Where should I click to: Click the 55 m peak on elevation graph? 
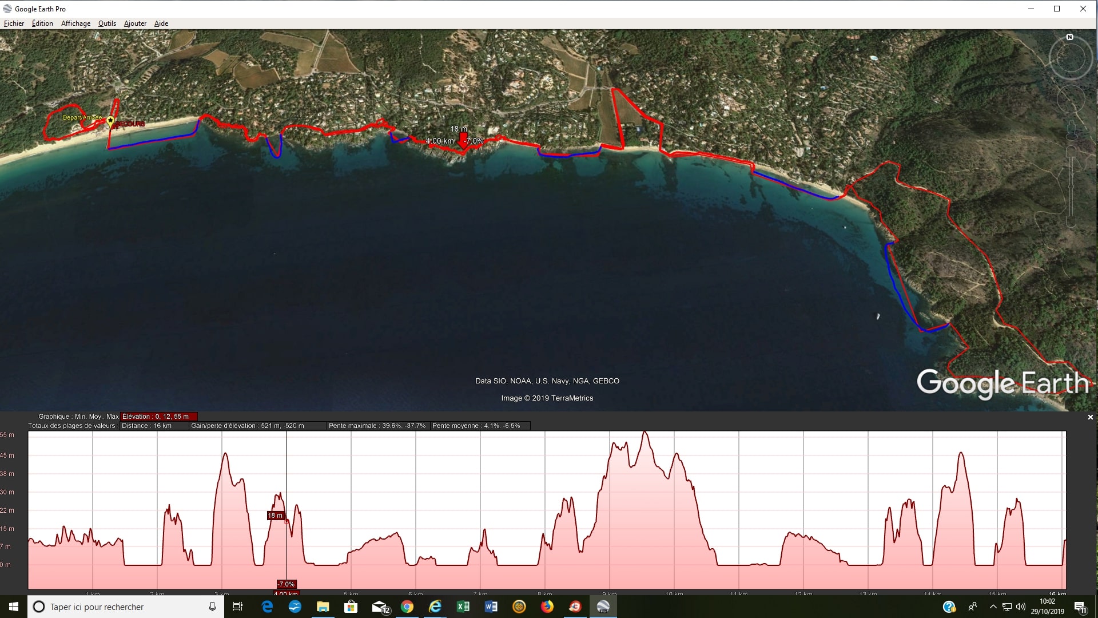tap(645, 433)
